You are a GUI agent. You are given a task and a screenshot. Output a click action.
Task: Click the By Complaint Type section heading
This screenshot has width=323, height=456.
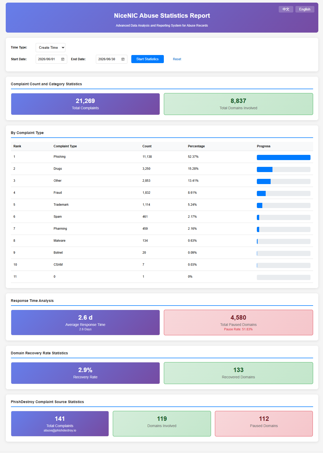[x=27, y=133]
